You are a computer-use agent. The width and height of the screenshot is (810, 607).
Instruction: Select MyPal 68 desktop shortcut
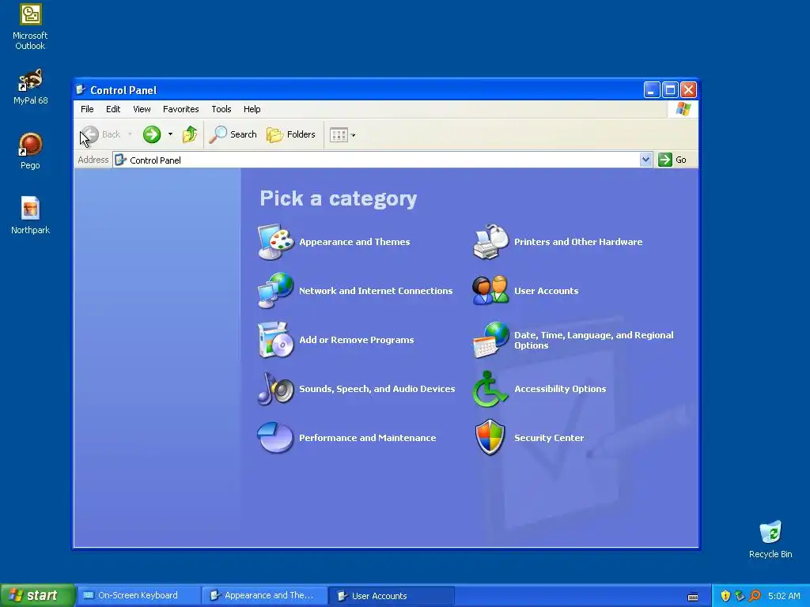[x=30, y=87]
